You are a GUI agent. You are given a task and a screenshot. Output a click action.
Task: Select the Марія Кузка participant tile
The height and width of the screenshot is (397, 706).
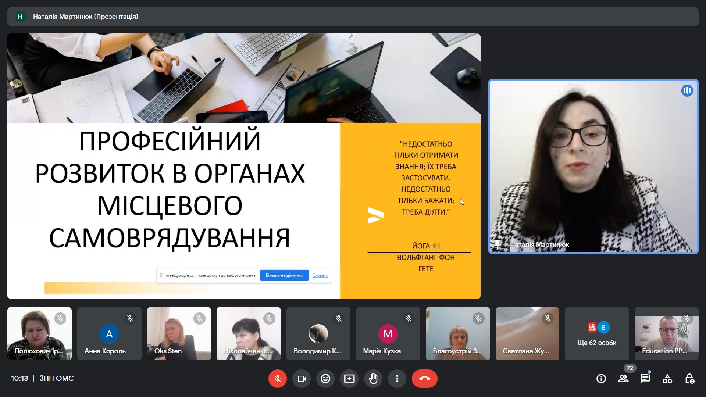click(x=388, y=334)
